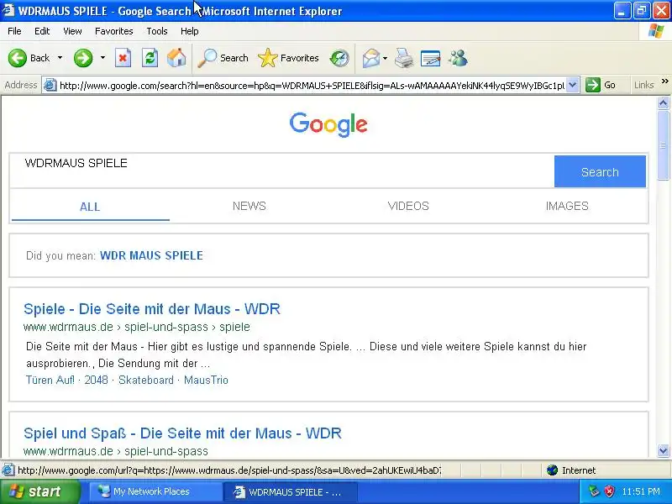Screen dimensions: 672x504
Task: Click the scrollbar down arrow
Action: coord(663,450)
